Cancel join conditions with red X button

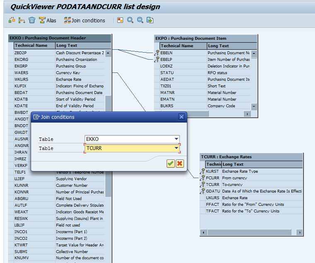pyautogui.click(x=180, y=164)
